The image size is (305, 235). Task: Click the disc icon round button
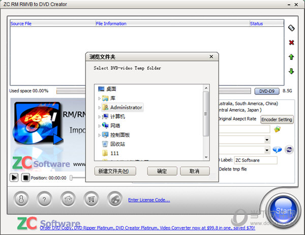(115, 199)
